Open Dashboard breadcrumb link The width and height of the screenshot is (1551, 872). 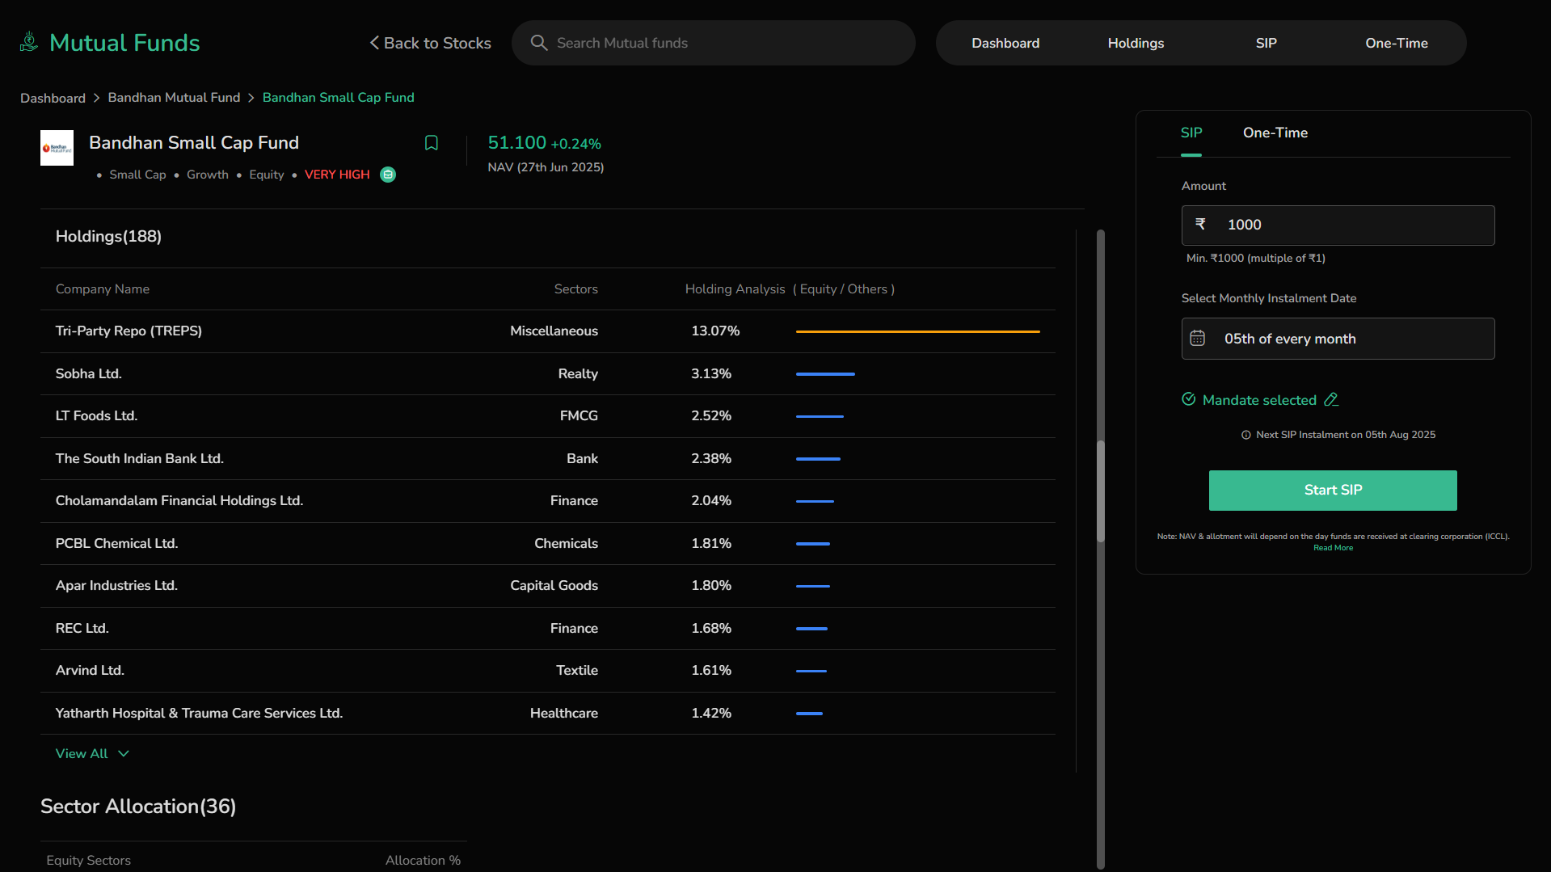(53, 98)
